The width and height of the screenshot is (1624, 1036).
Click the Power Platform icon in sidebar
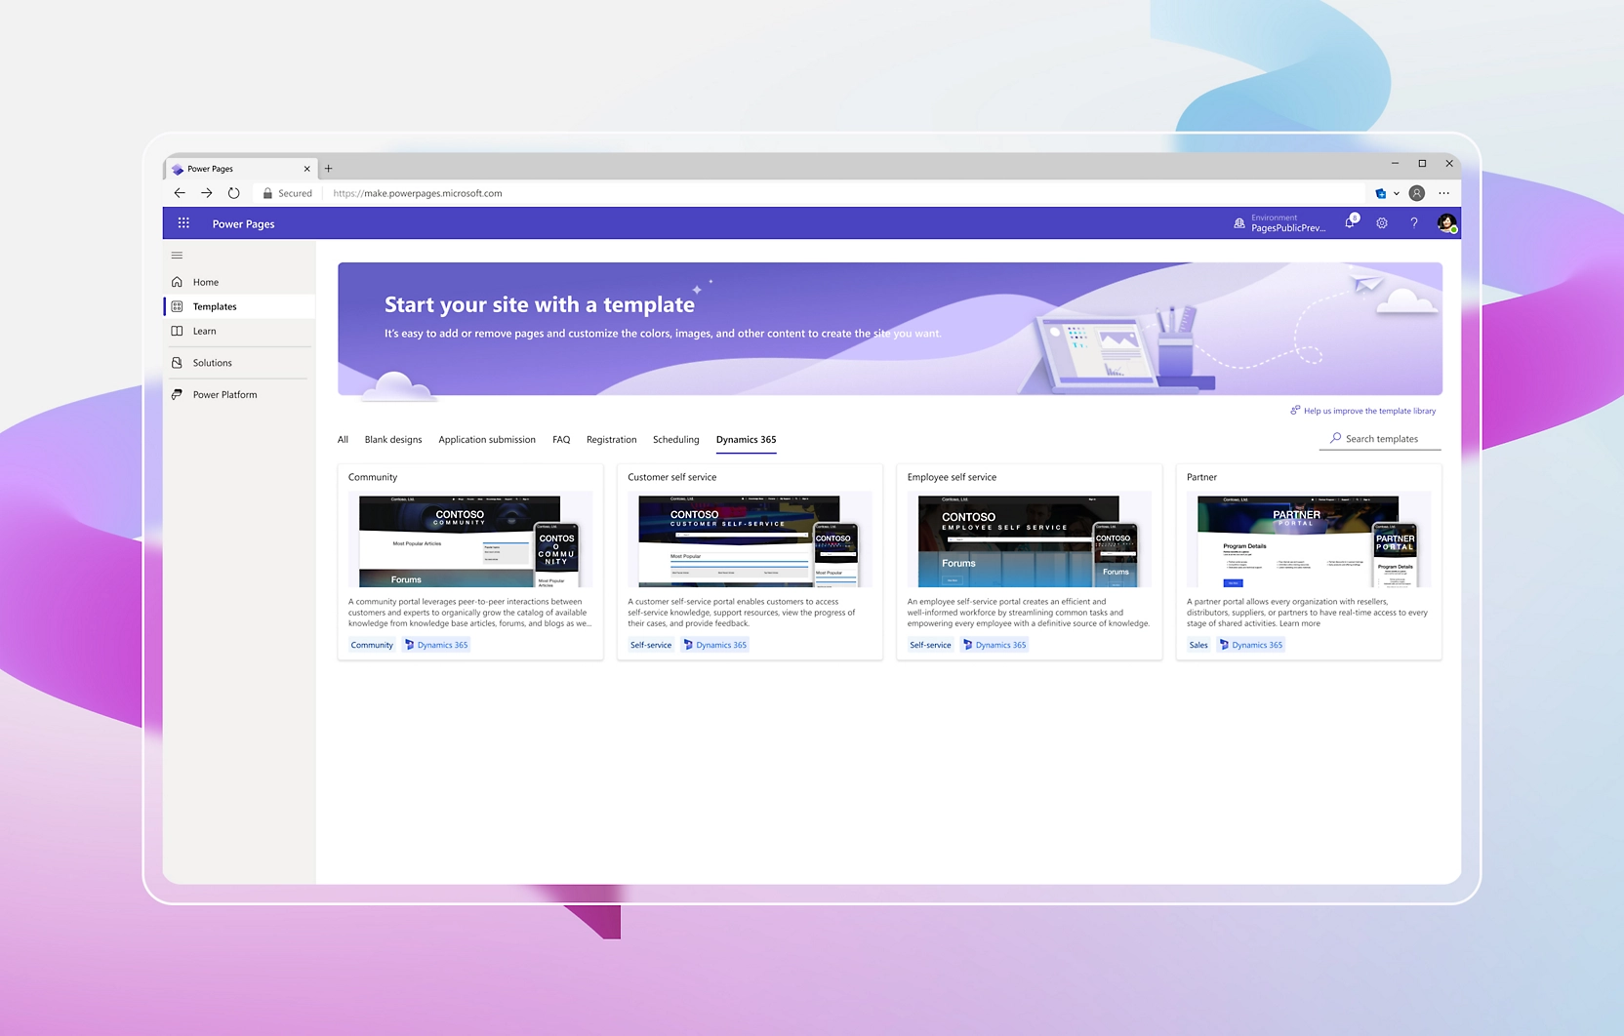click(177, 395)
